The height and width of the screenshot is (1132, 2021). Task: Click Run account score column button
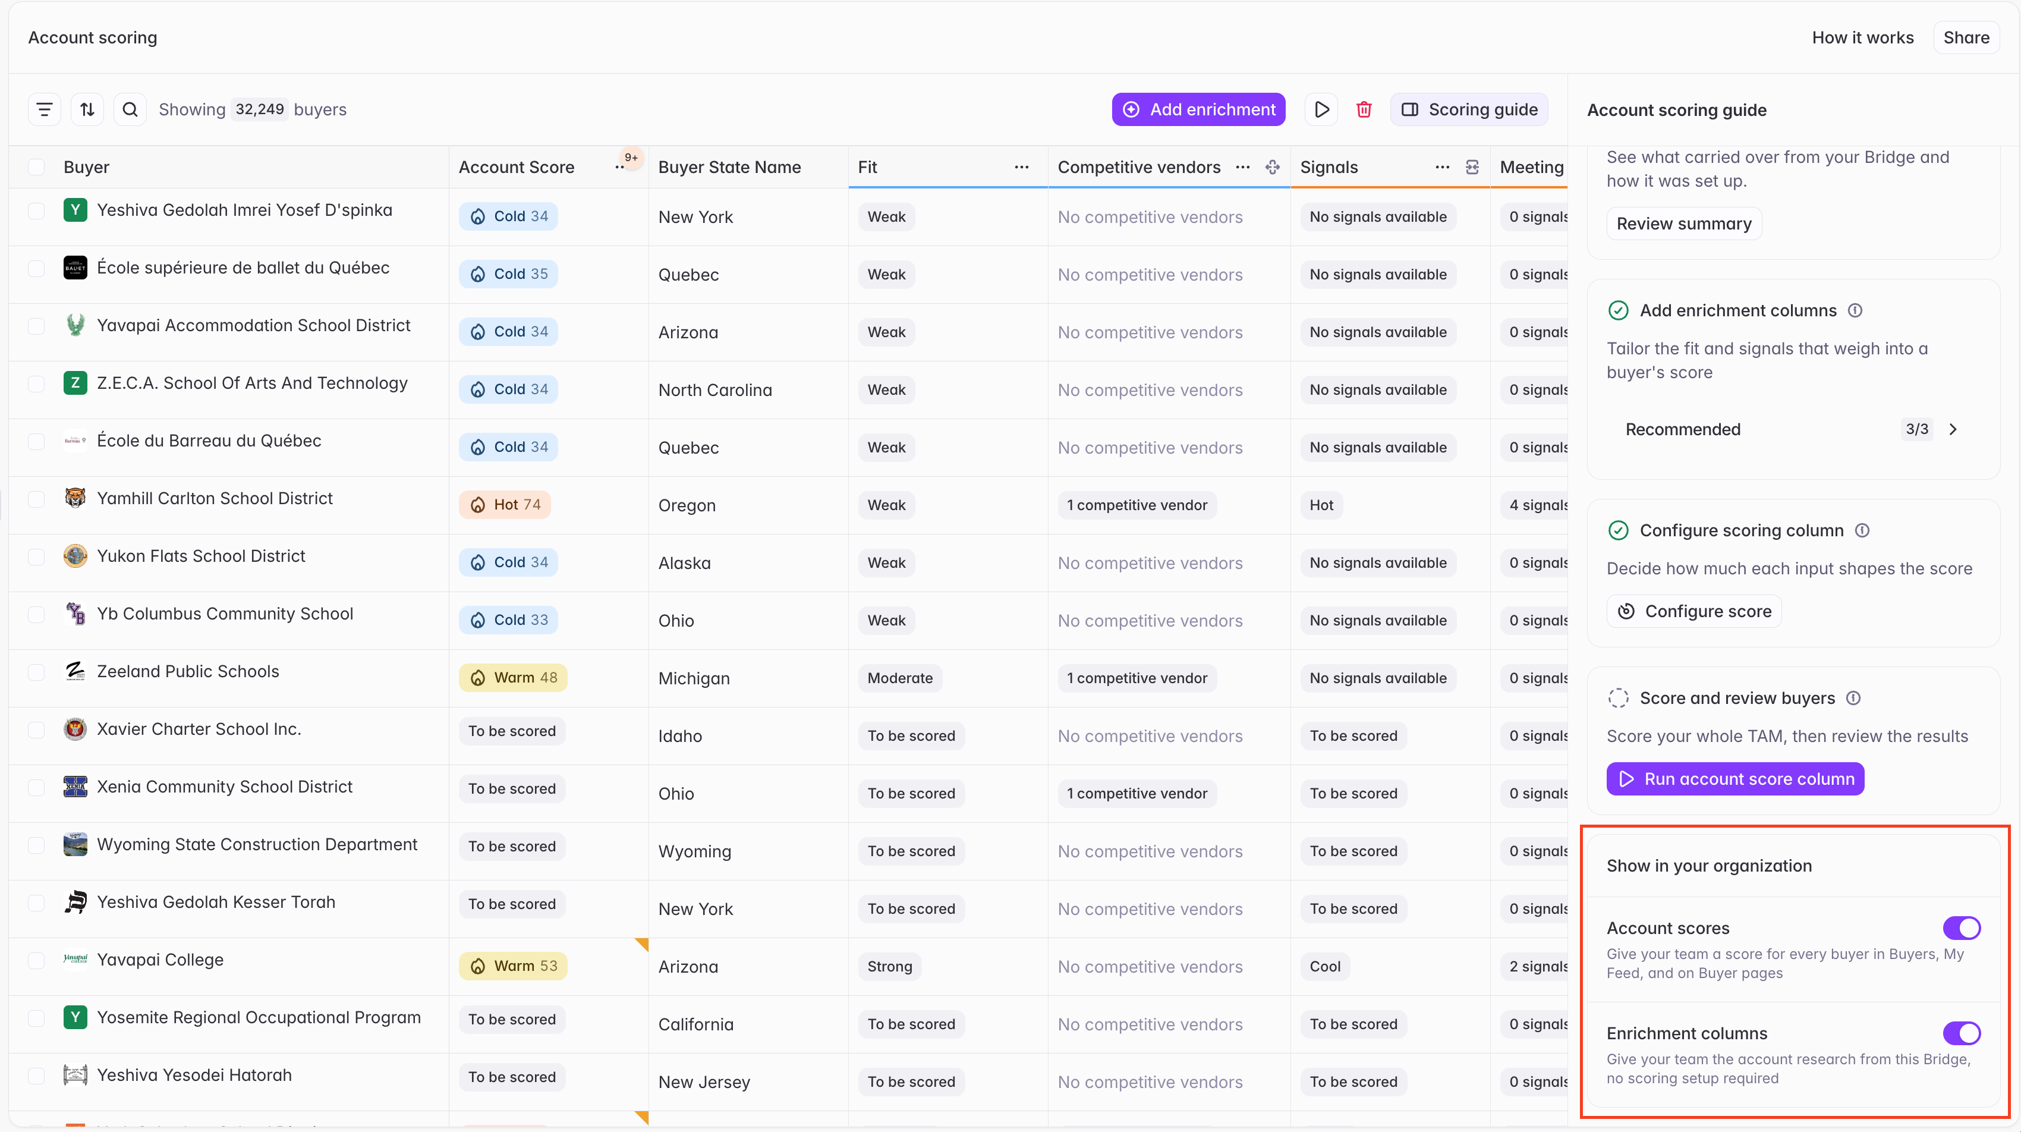tap(1734, 779)
